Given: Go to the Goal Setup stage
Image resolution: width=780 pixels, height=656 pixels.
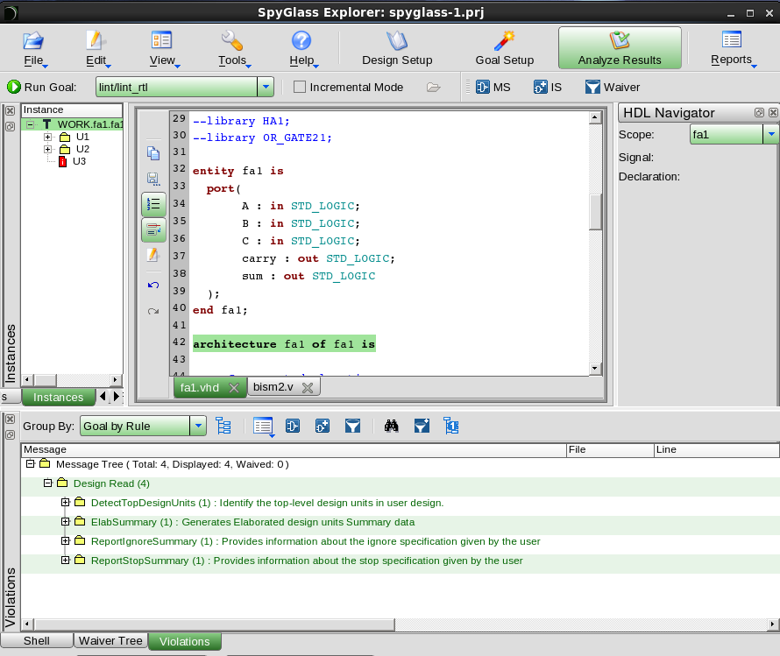Looking at the screenshot, I should point(505,49).
